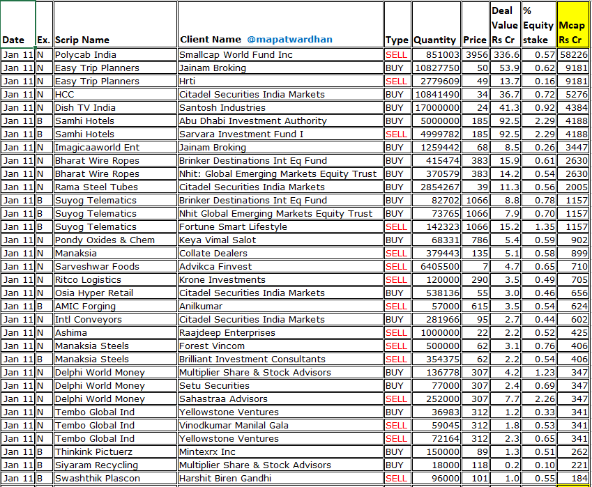The height and width of the screenshot is (487, 592).
Task: Select 'Dish TV India' cell
Action: click(115, 107)
